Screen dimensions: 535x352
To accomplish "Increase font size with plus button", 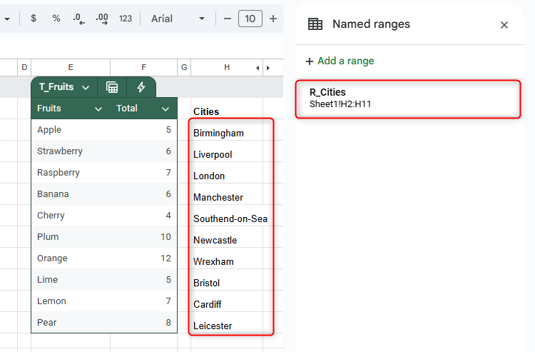I will (273, 19).
